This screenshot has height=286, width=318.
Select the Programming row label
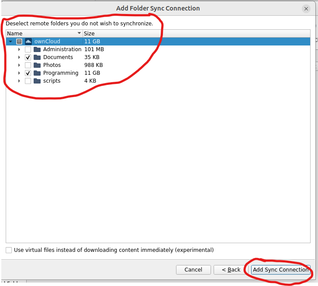pyautogui.click(x=61, y=73)
